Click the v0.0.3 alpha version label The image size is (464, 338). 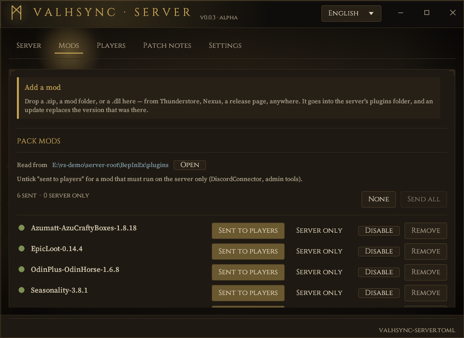(218, 17)
